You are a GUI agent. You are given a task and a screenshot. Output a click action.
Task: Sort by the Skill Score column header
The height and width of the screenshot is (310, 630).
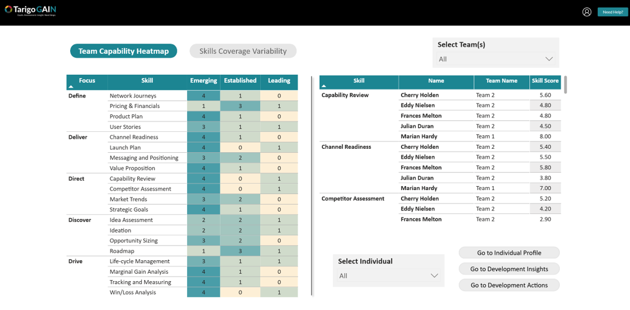[545, 81]
